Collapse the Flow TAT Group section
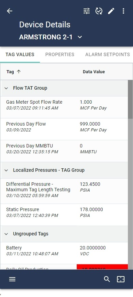Screen dimensions: 133x297 [6, 88]
